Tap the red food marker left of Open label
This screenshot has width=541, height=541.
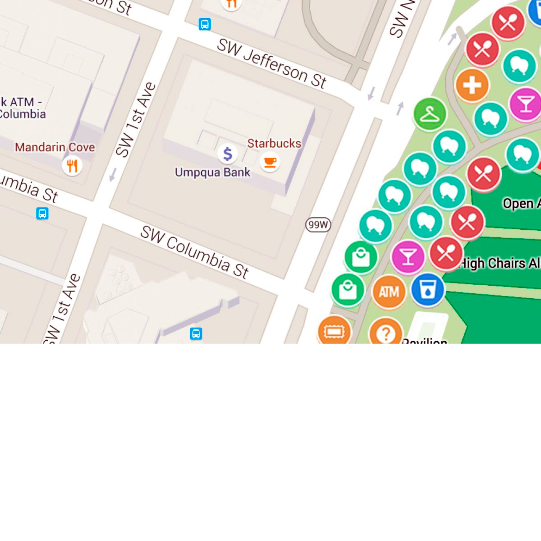click(x=484, y=174)
